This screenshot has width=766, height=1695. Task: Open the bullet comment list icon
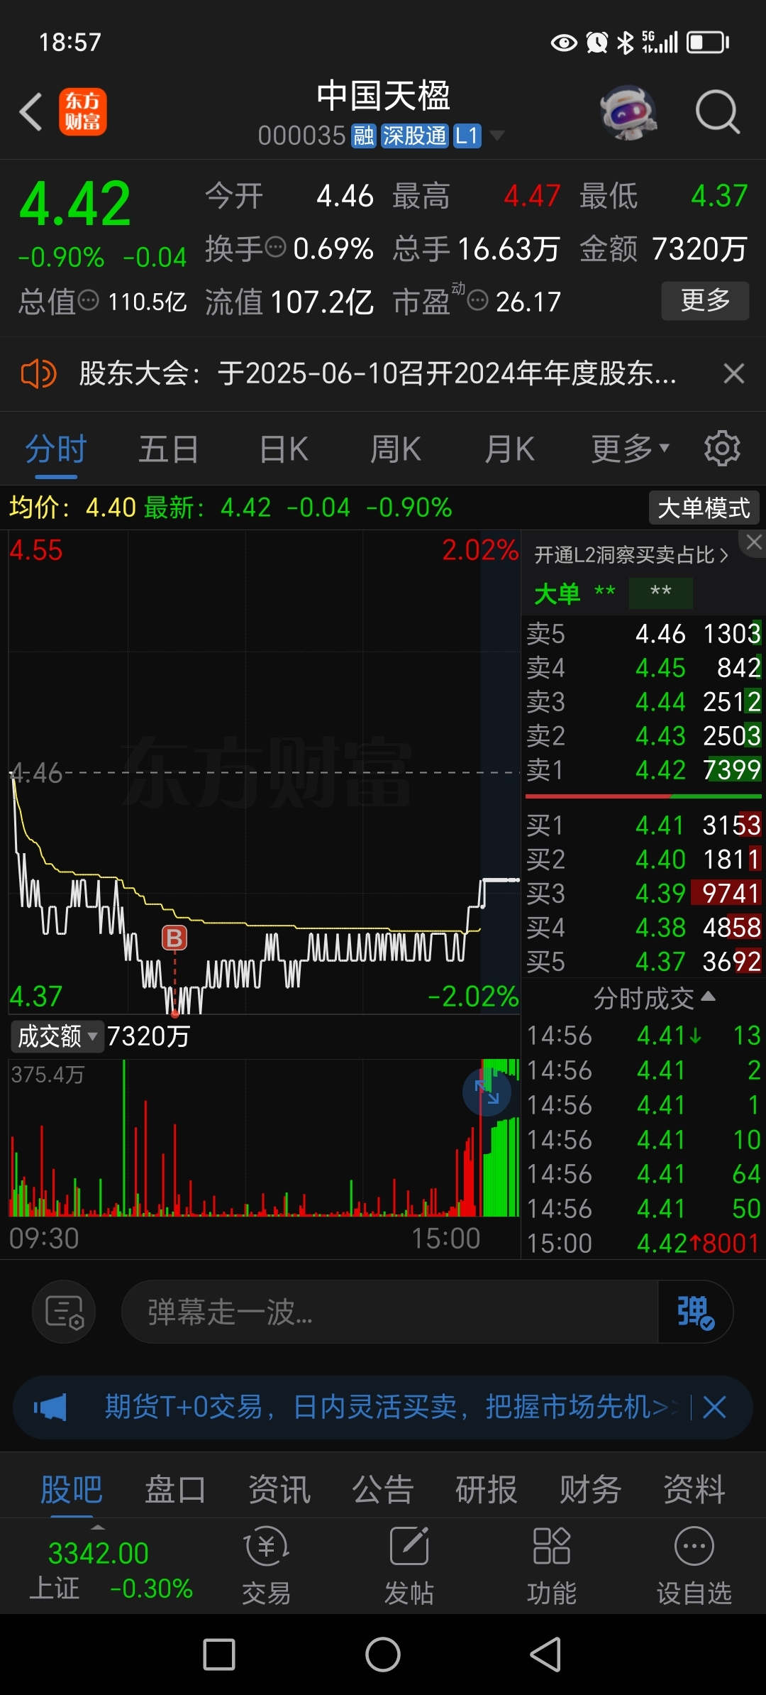[64, 1312]
